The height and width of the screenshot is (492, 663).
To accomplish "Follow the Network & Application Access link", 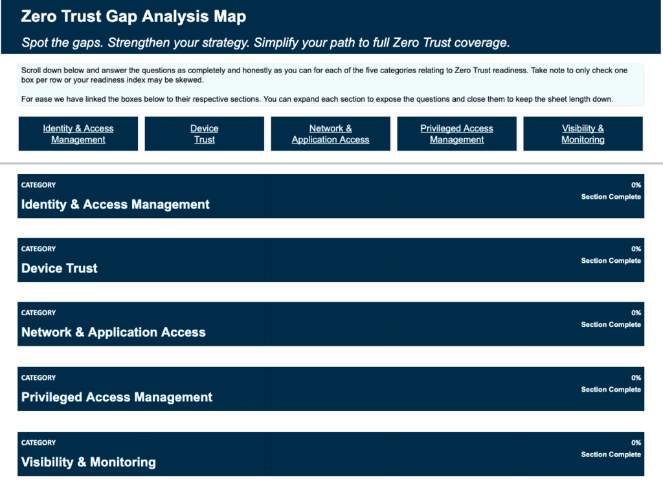I will pos(330,134).
